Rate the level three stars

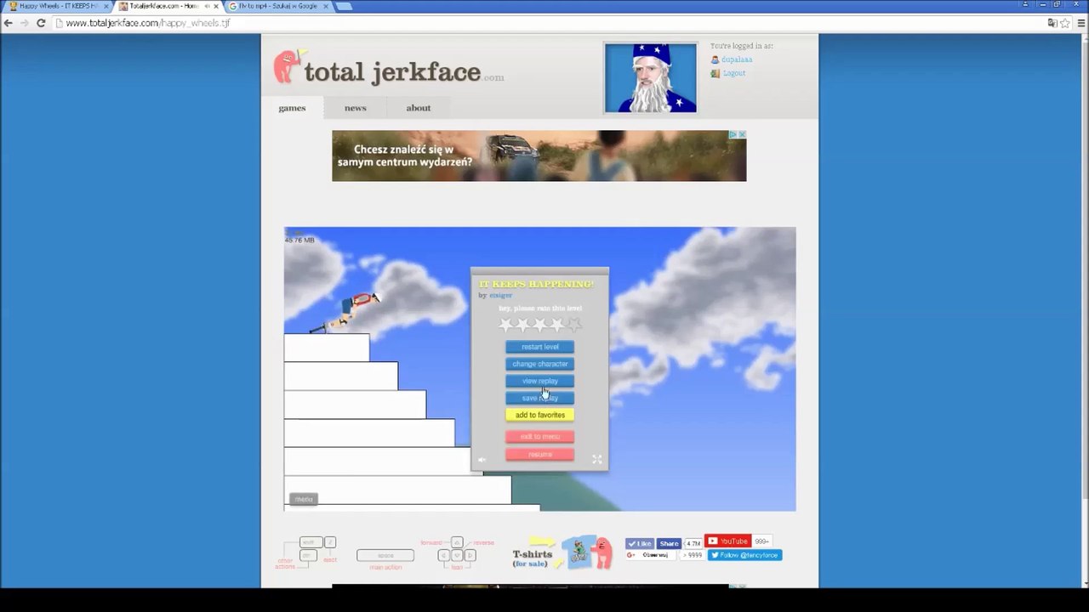point(540,325)
